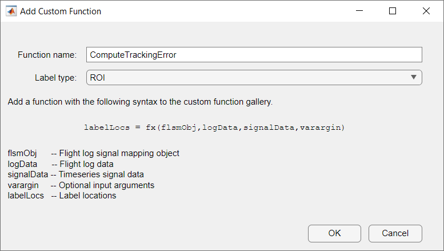Image resolution: width=444 pixels, height=251 pixels.
Task: Close the dialog with the X button
Action: (x=426, y=11)
